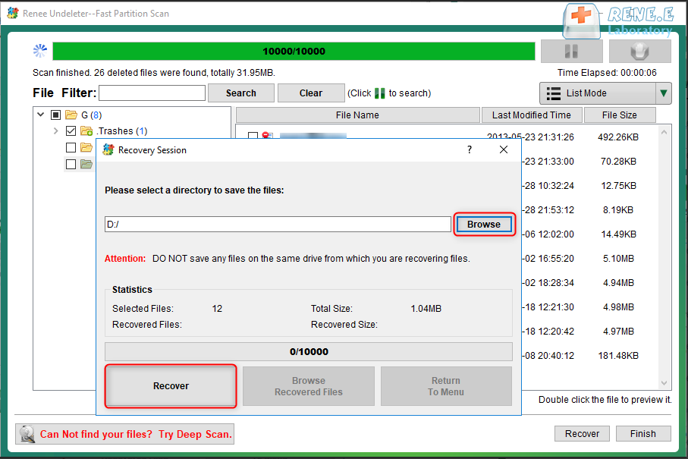Select the 5.10MB file size cell
Screen dimensions: 688x459
coord(618,259)
